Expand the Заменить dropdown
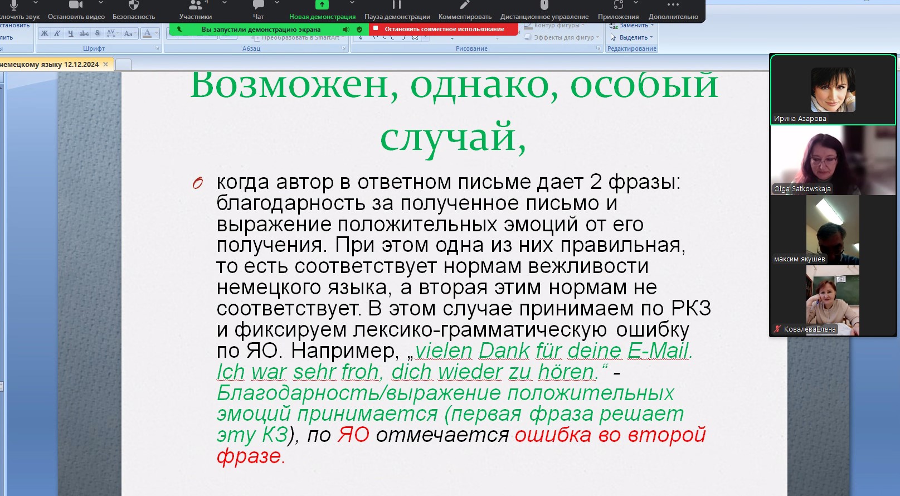The height and width of the screenshot is (496, 900). pyautogui.click(x=651, y=26)
